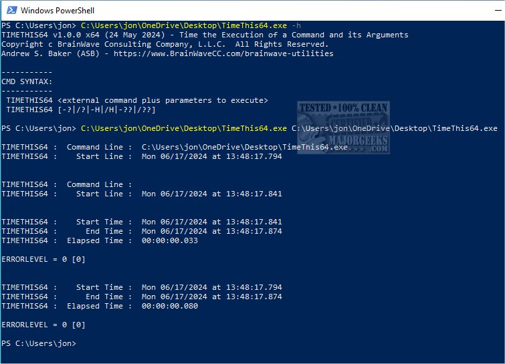The width and height of the screenshot is (505, 364).
Task: Click the BrainWave Consulting Company copyright line
Action: tap(165, 44)
